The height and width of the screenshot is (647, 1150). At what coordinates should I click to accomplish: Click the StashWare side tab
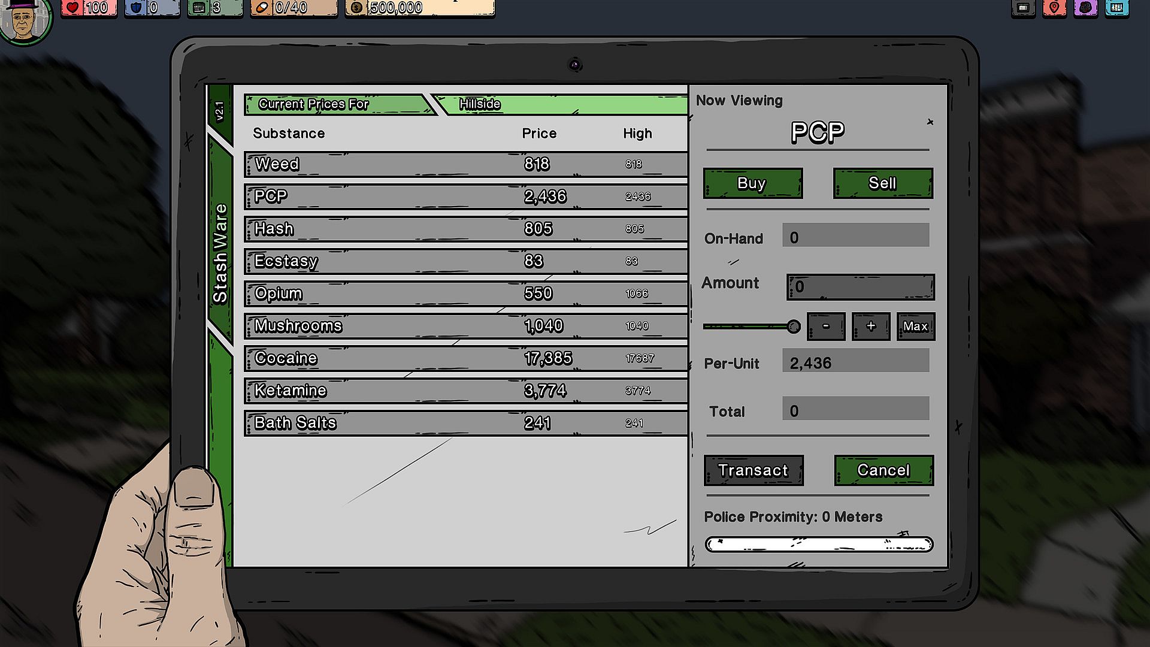click(220, 253)
